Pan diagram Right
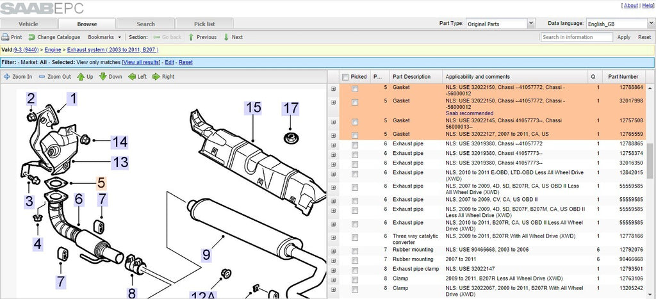This screenshot has width=656, height=299. coord(163,77)
